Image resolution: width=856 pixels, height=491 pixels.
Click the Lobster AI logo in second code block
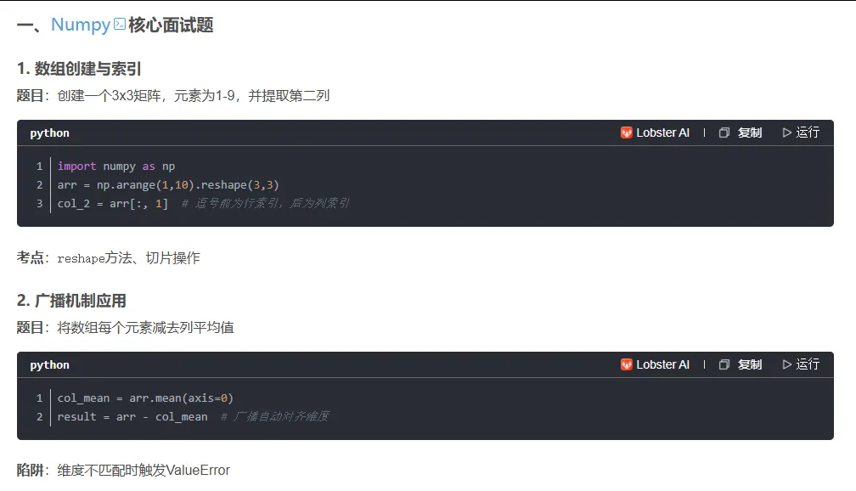(626, 364)
